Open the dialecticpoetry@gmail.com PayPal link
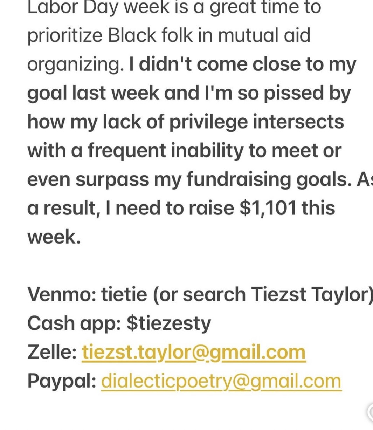 click(221, 381)
